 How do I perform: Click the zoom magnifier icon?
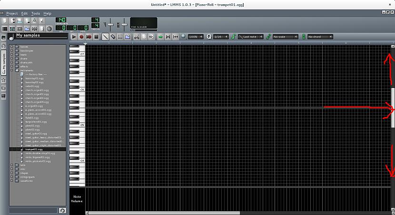(183, 37)
